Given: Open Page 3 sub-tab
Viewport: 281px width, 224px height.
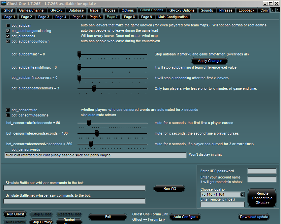Looking at the screenshot, I should [x=44, y=17].
